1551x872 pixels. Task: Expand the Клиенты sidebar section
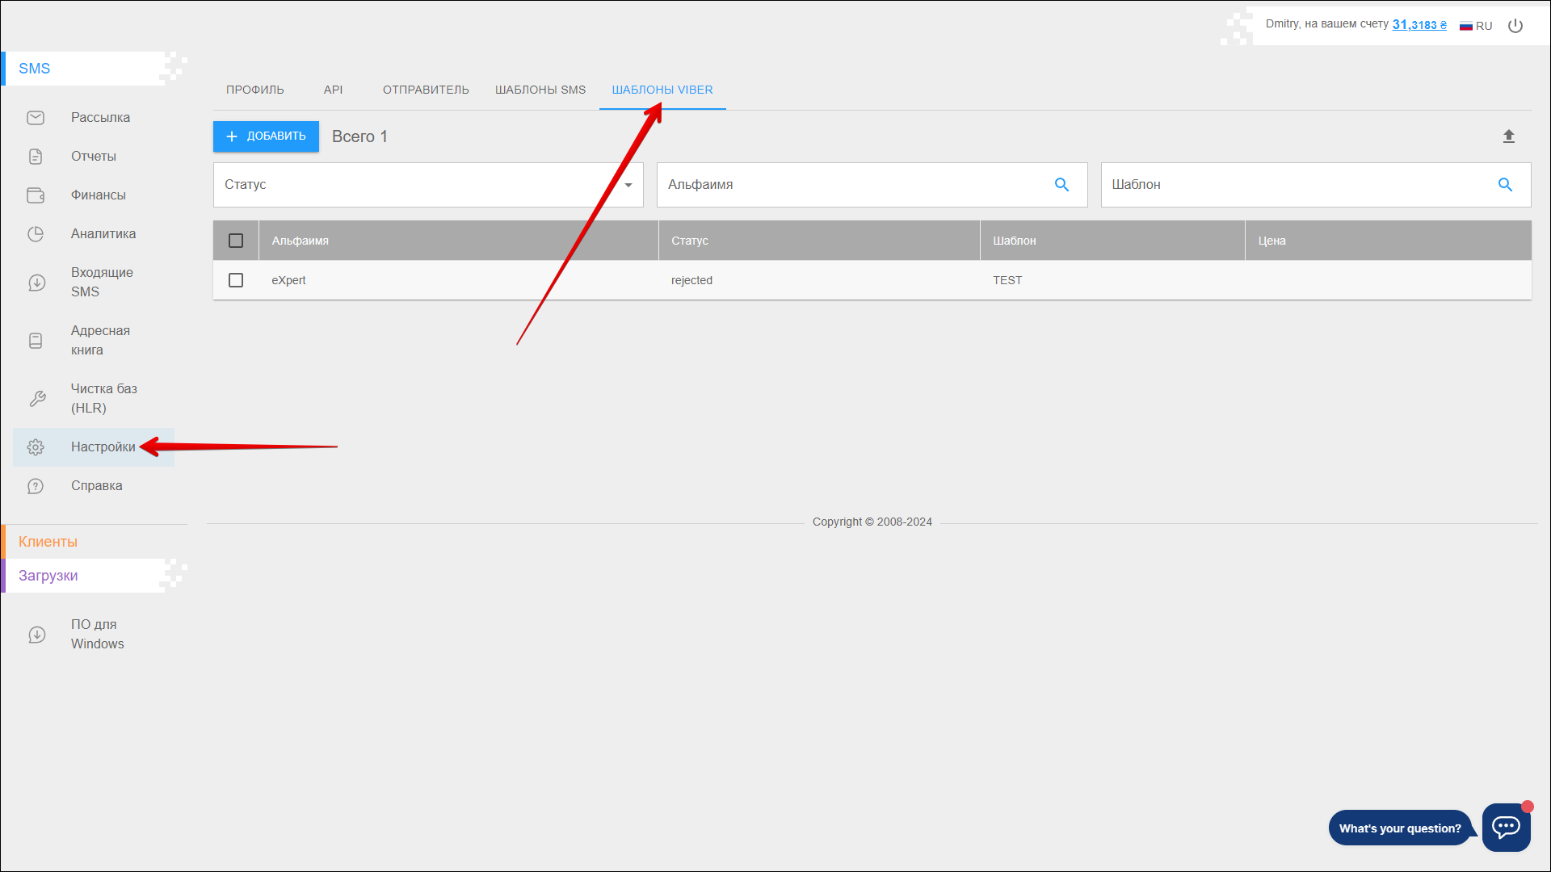click(x=48, y=542)
